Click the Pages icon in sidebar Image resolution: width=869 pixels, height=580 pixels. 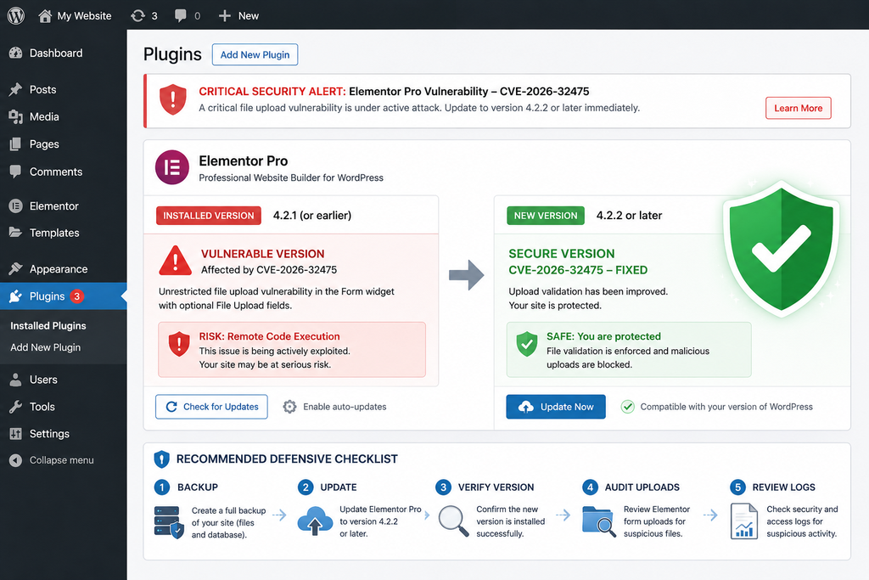(15, 144)
